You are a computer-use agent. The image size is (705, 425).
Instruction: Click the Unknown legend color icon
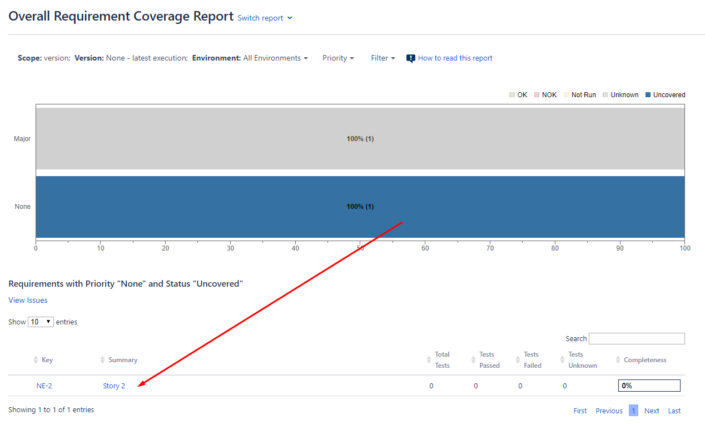[604, 94]
